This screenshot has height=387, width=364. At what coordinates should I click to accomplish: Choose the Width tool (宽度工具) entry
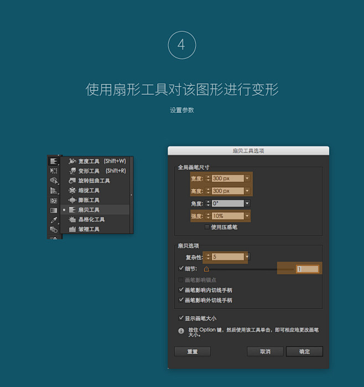(x=72, y=161)
